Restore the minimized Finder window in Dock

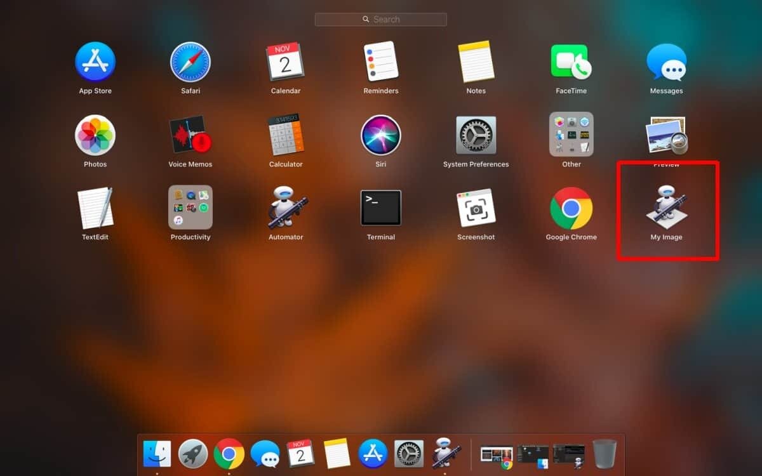(x=533, y=457)
